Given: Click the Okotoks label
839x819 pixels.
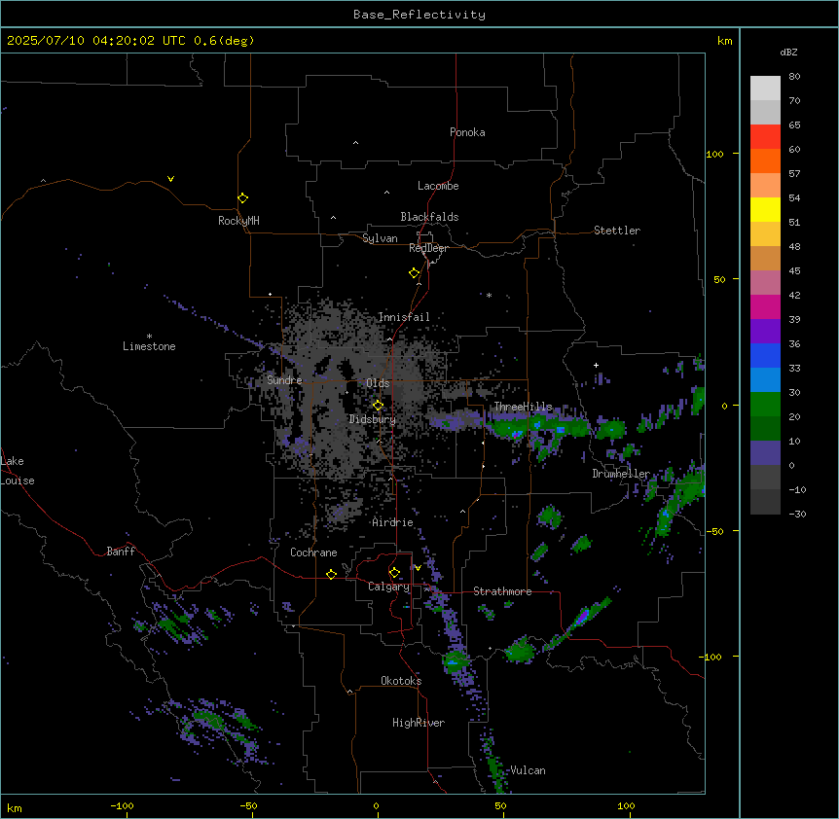Looking at the screenshot, I should 401,681.
